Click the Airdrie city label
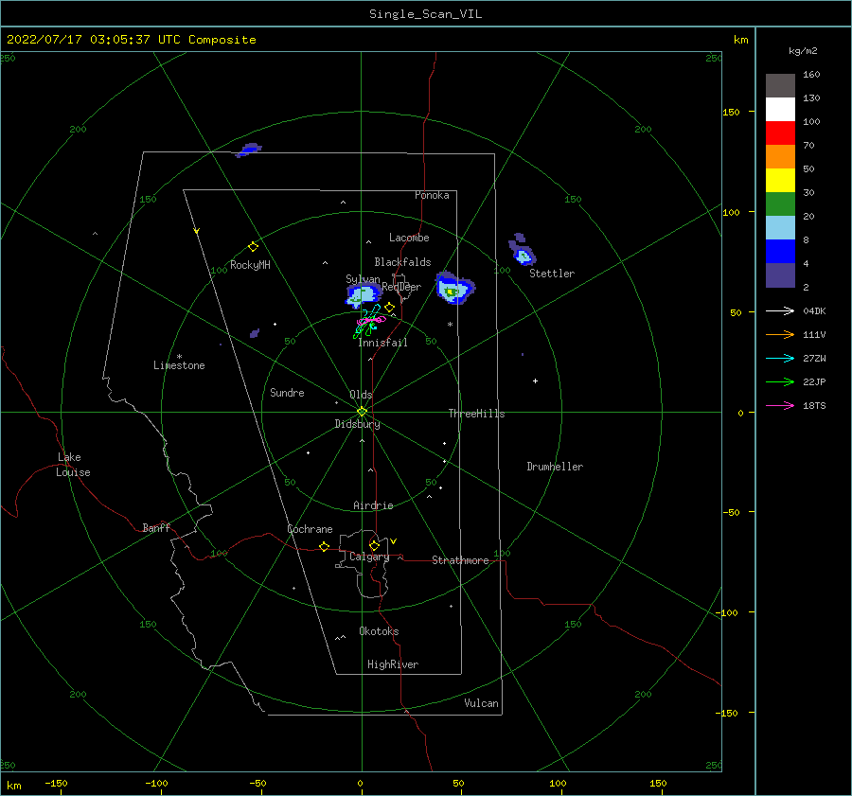The height and width of the screenshot is (796, 852). (x=373, y=505)
